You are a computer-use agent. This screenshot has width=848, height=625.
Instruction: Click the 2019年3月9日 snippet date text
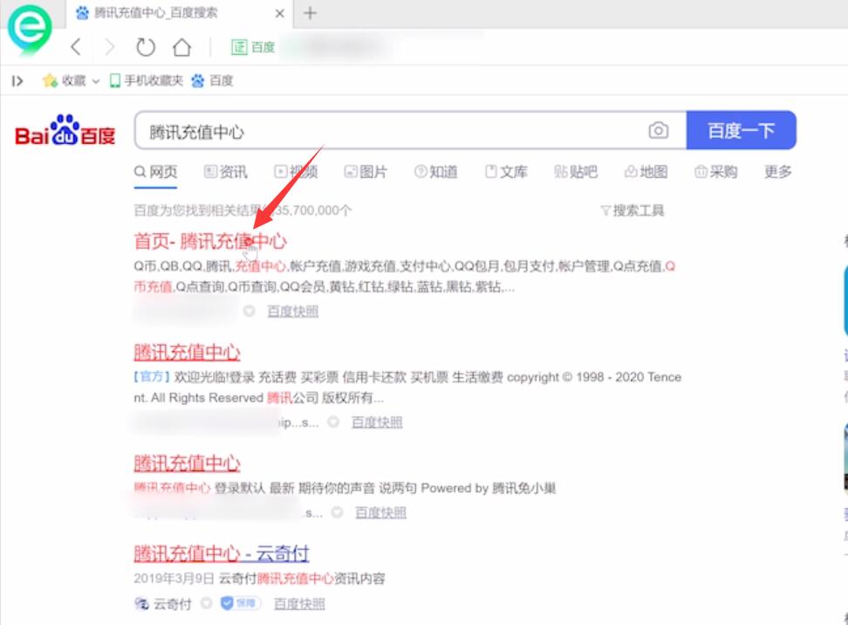174,579
